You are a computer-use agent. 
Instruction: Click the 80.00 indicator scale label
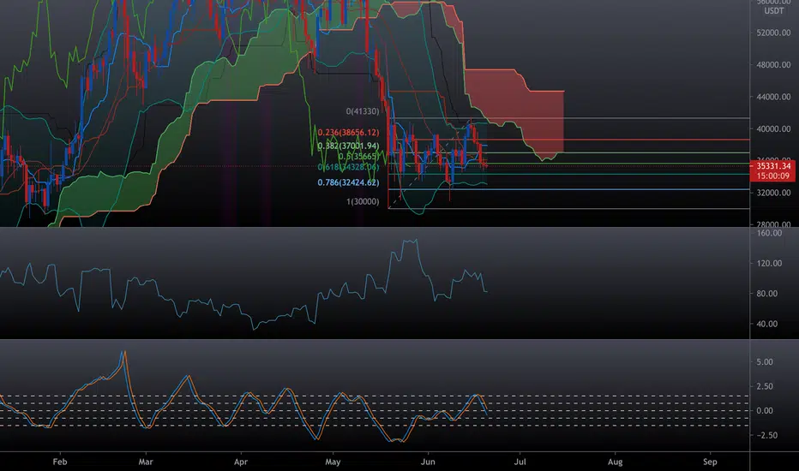[x=767, y=293]
